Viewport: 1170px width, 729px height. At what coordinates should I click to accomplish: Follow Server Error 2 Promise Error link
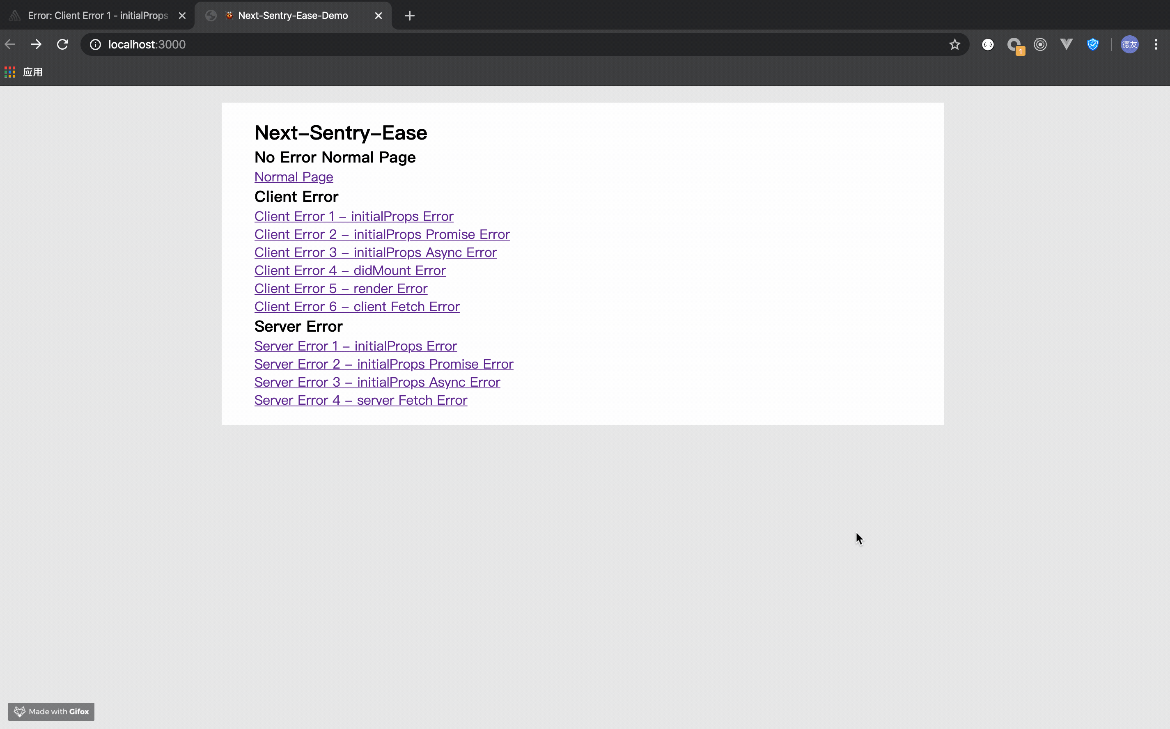[383, 364]
